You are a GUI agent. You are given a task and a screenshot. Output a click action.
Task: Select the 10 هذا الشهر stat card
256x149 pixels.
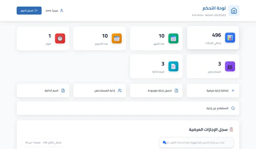156,38
